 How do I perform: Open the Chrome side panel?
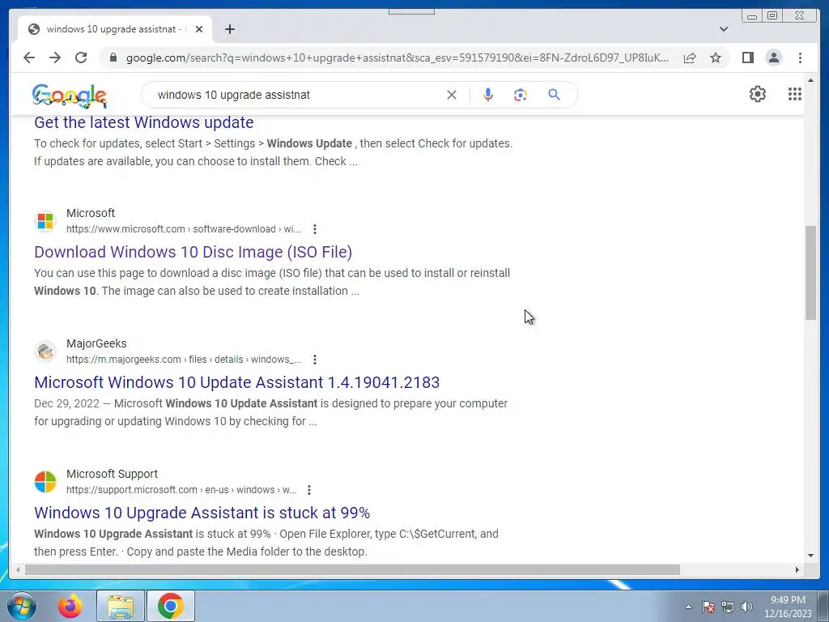(x=747, y=58)
